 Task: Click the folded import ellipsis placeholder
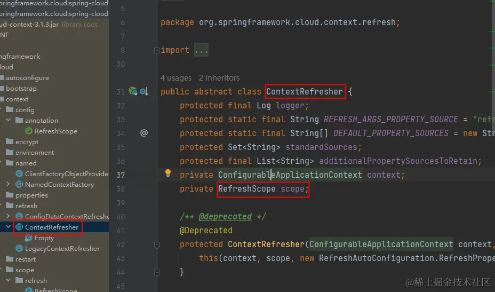[201, 50]
